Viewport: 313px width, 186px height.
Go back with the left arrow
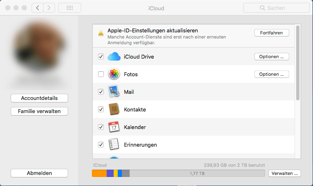click(x=37, y=8)
